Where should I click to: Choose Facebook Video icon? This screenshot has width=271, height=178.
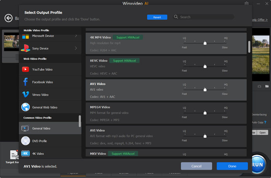[x=26, y=82]
